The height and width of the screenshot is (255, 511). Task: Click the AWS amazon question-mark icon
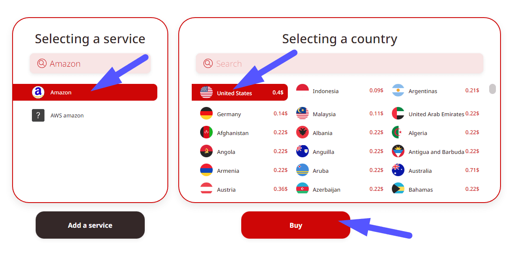(38, 115)
